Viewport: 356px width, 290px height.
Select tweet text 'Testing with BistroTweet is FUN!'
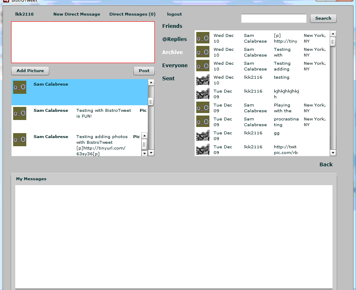103,113
